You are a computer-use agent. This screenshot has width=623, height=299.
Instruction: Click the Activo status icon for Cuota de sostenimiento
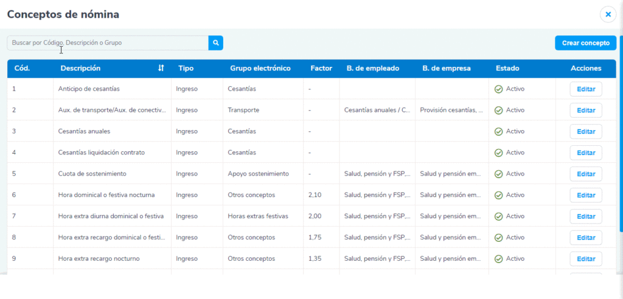[x=498, y=174]
